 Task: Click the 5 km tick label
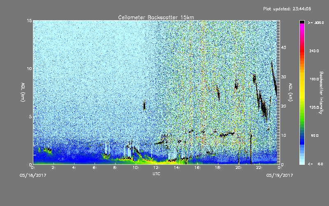coord(30,117)
